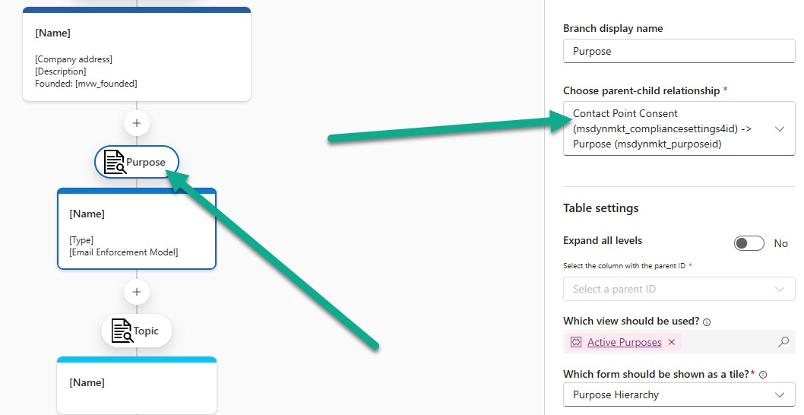The height and width of the screenshot is (415, 804).
Task: Select the Topic branch pill
Action: tap(145, 331)
